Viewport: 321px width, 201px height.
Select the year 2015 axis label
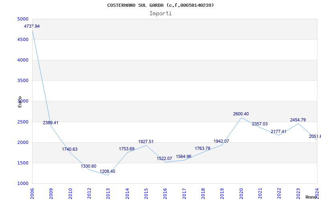146,194
